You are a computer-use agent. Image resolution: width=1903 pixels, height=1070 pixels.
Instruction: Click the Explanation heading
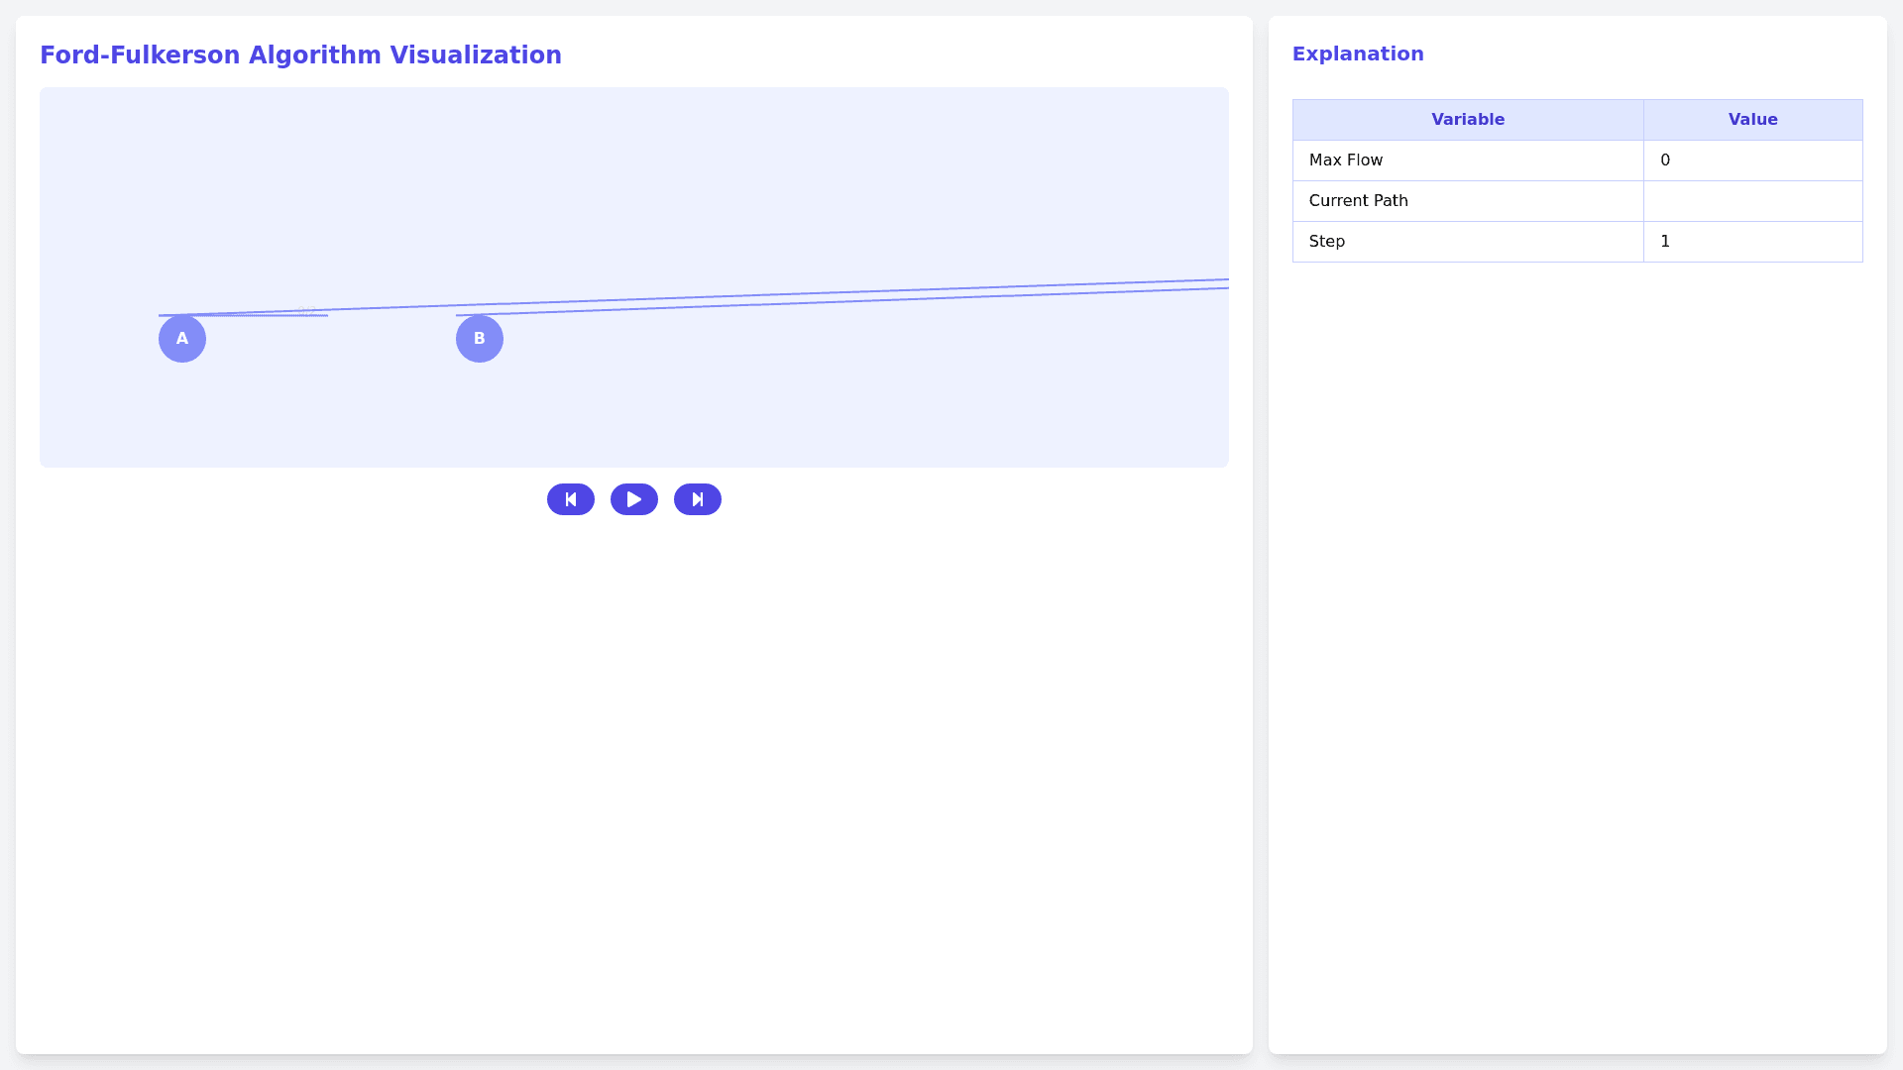coord(1358,54)
